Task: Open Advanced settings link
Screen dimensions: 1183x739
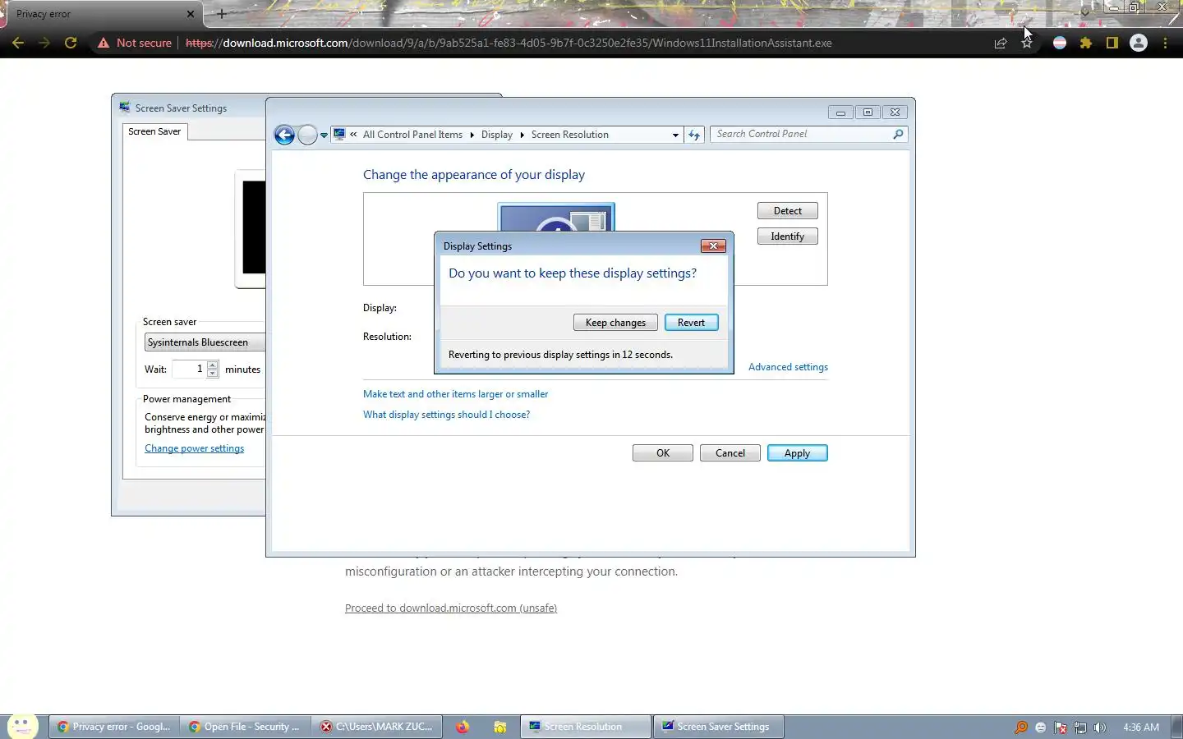Action: (x=788, y=367)
